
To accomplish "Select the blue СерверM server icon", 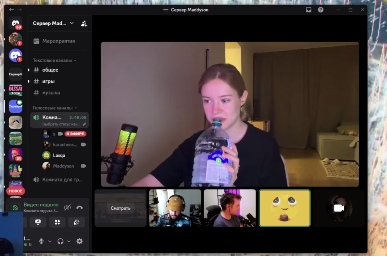I will [x=15, y=106].
